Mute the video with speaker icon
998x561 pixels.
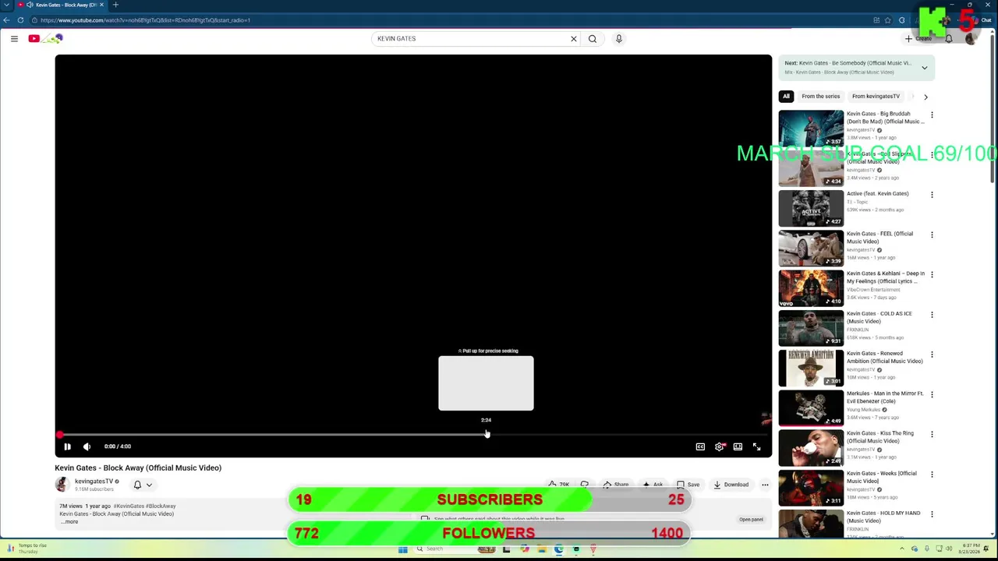[x=87, y=446]
